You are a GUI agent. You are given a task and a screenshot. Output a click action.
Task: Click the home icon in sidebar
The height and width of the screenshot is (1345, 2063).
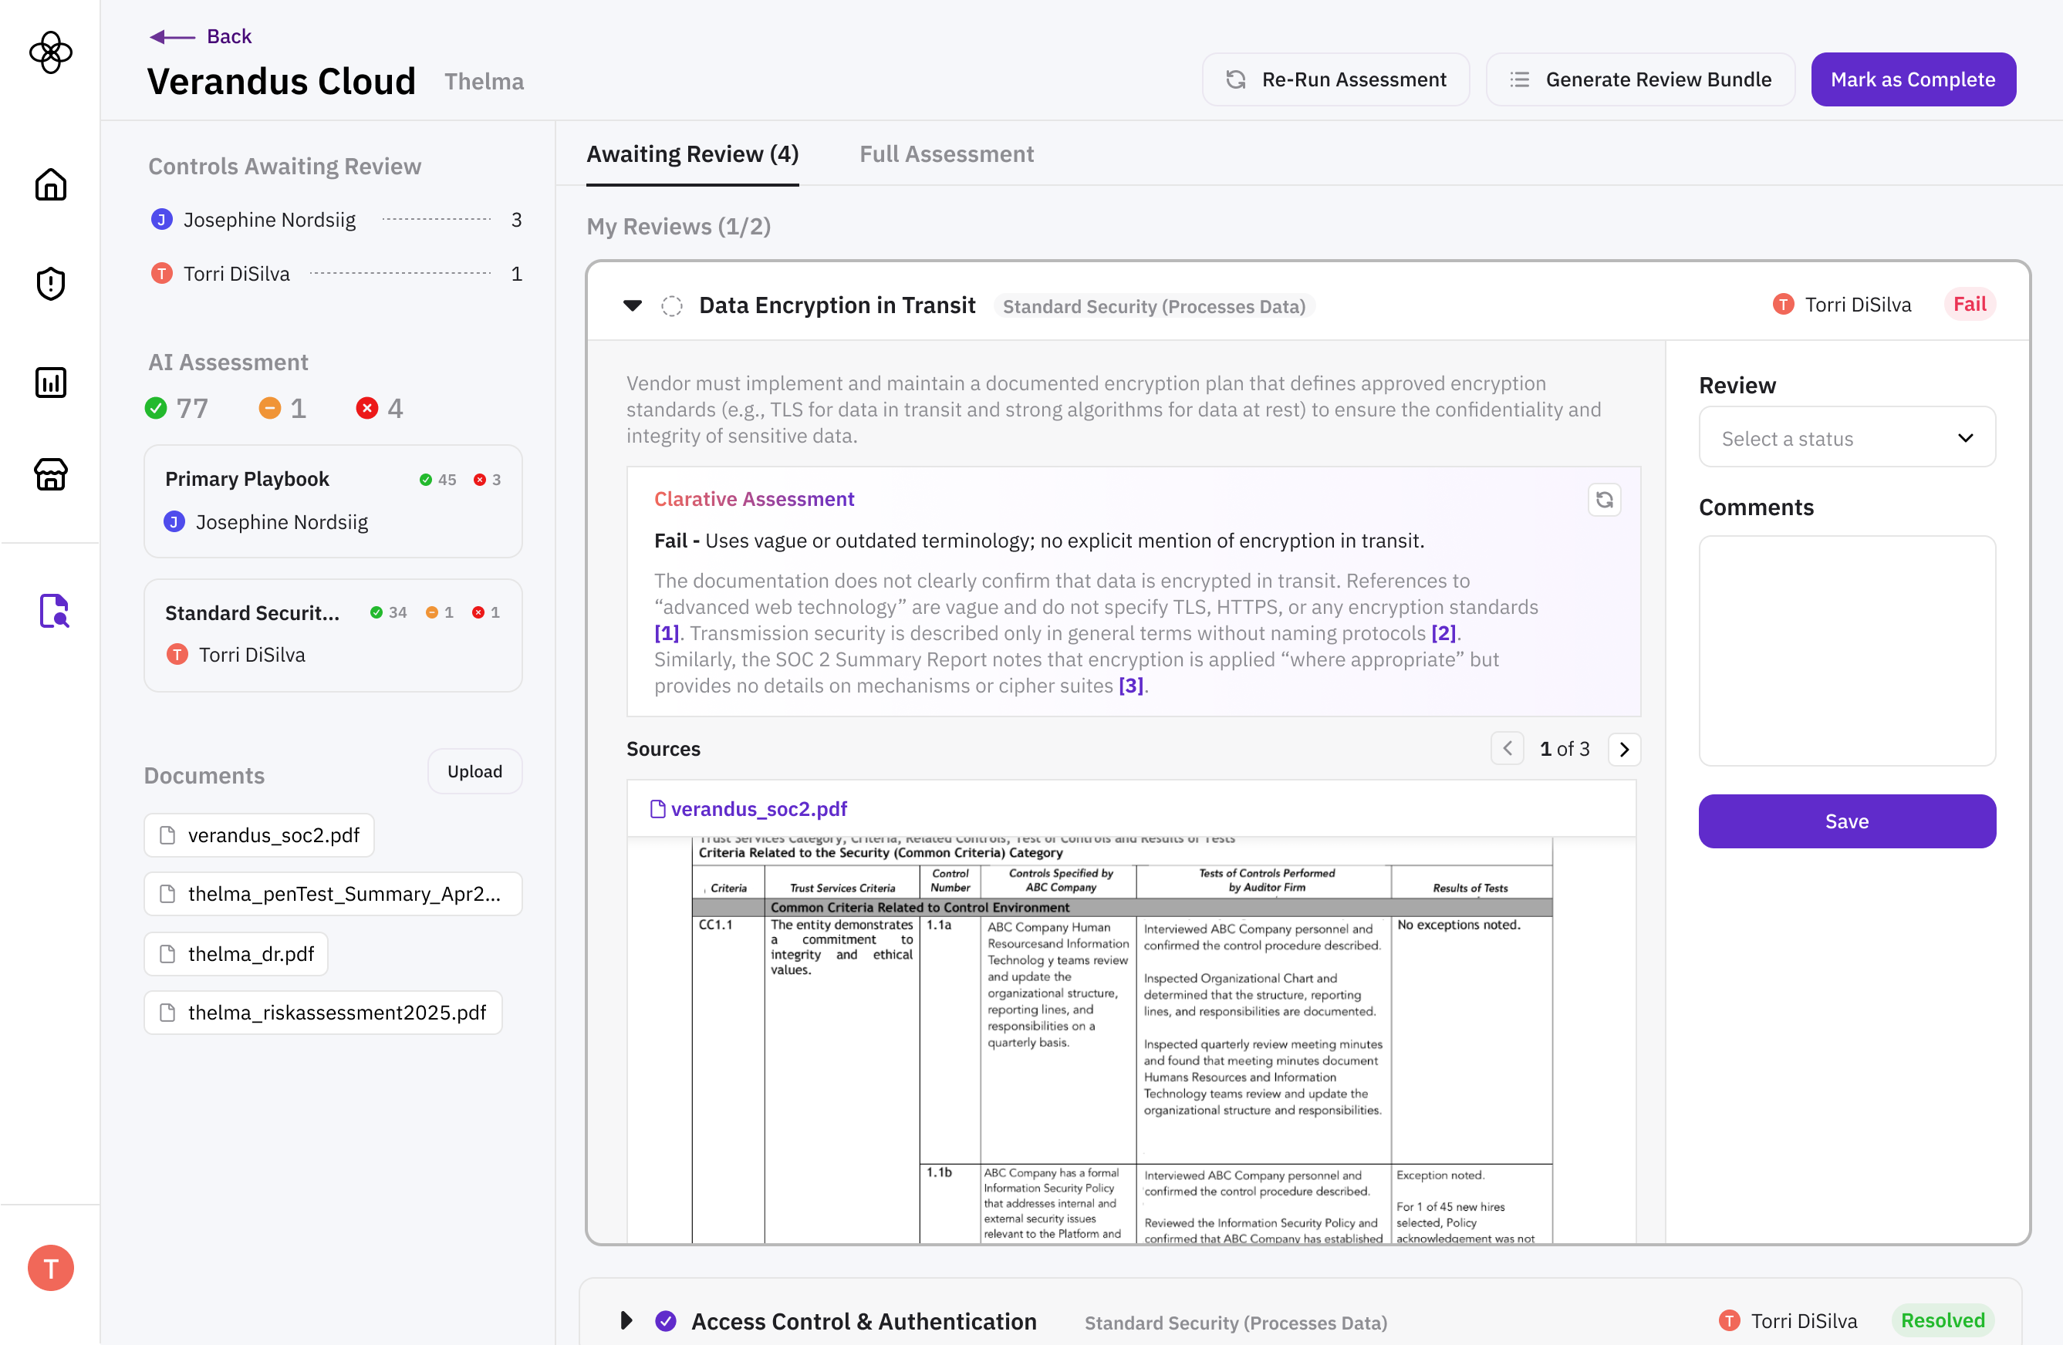[x=50, y=184]
